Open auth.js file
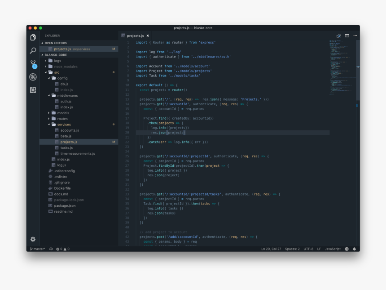This screenshot has height=290, width=386. [79, 101]
